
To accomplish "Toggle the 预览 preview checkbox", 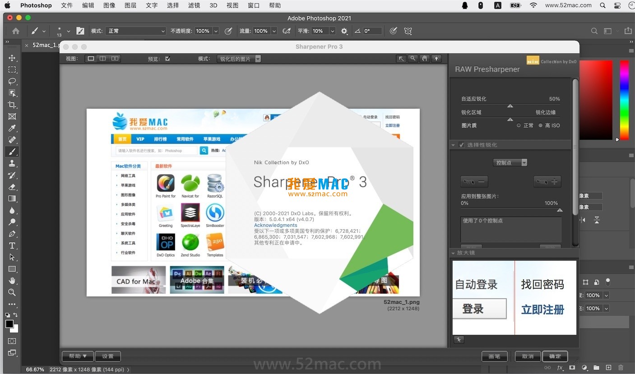I will (x=167, y=59).
